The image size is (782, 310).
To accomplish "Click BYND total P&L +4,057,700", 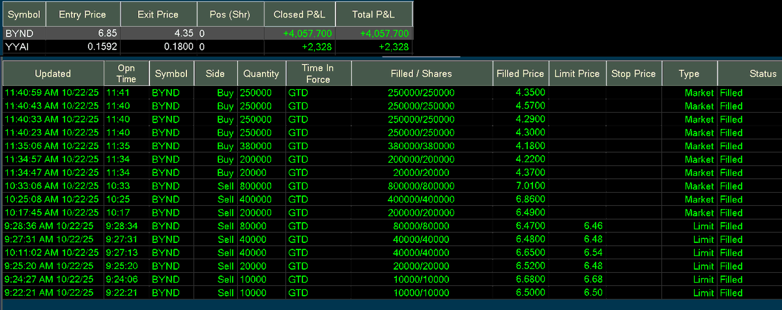I will [x=384, y=33].
